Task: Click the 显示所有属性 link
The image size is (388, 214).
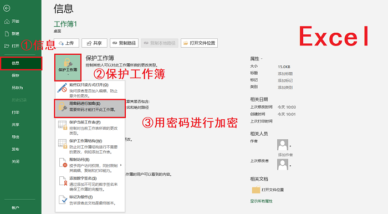Action: coord(261,201)
